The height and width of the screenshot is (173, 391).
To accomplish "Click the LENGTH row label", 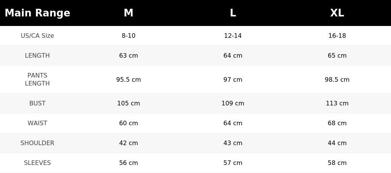I will (x=37, y=56).
